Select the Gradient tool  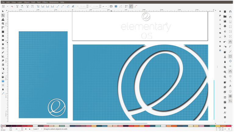click(3, 81)
